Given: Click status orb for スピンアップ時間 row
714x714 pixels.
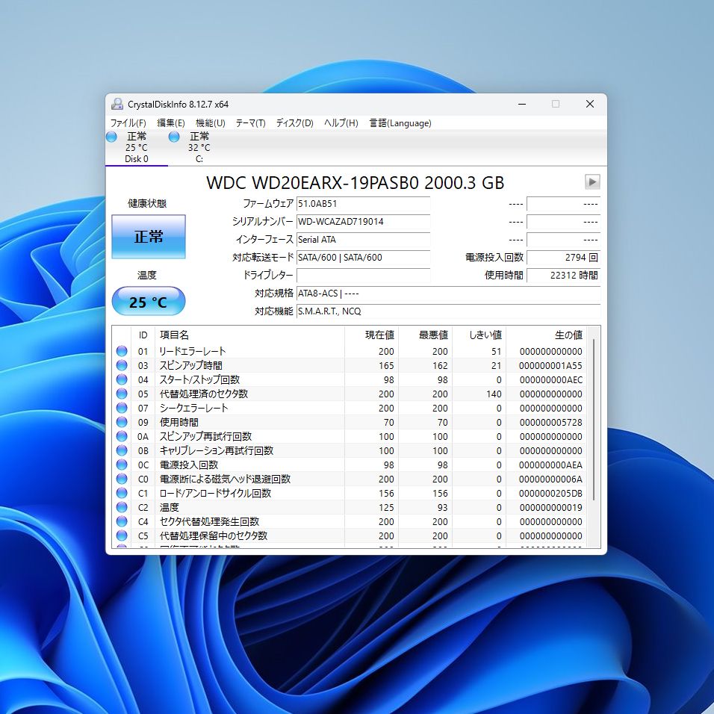Looking at the screenshot, I should [122, 365].
